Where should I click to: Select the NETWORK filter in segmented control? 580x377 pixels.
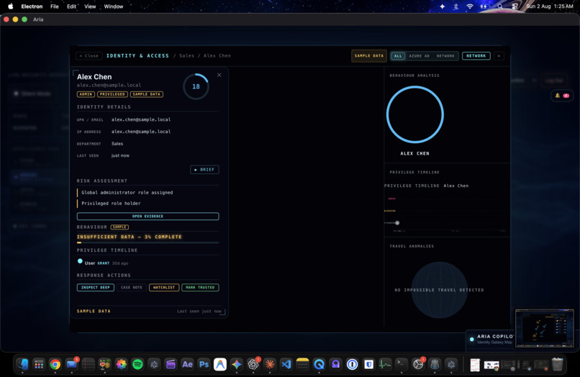(x=445, y=56)
